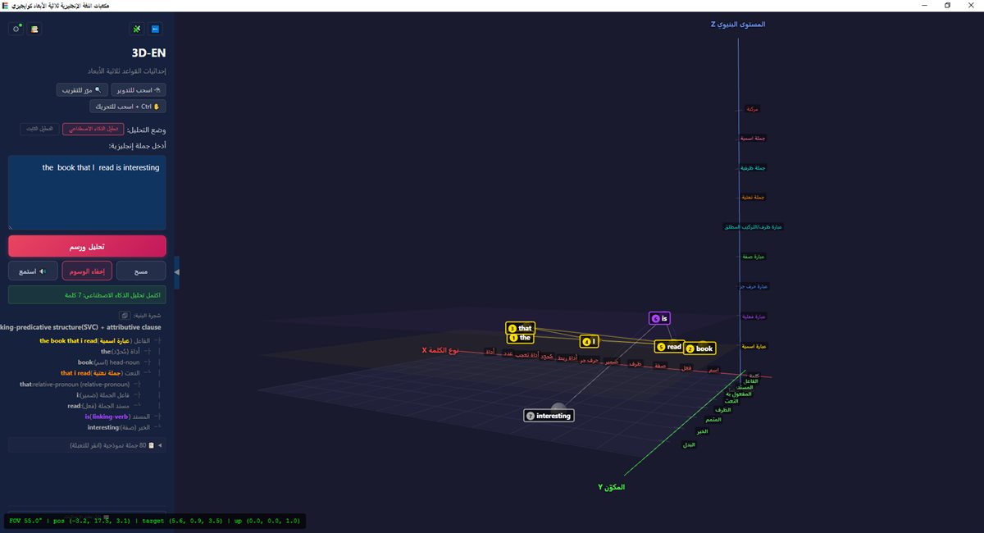Select the 'book' word node
Viewport: 984px width, 533px height.
click(699, 348)
